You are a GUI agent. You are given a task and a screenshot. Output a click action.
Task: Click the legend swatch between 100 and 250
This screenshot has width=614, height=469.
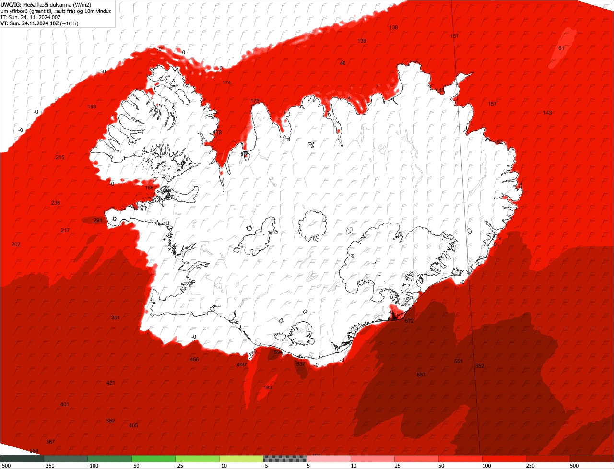(x=504, y=458)
